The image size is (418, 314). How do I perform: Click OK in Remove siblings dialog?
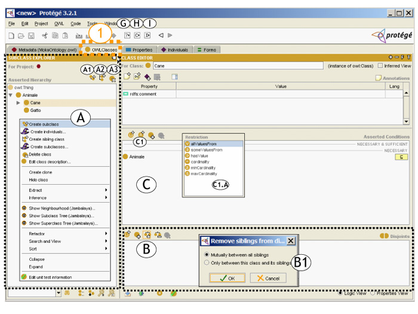click(x=227, y=278)
